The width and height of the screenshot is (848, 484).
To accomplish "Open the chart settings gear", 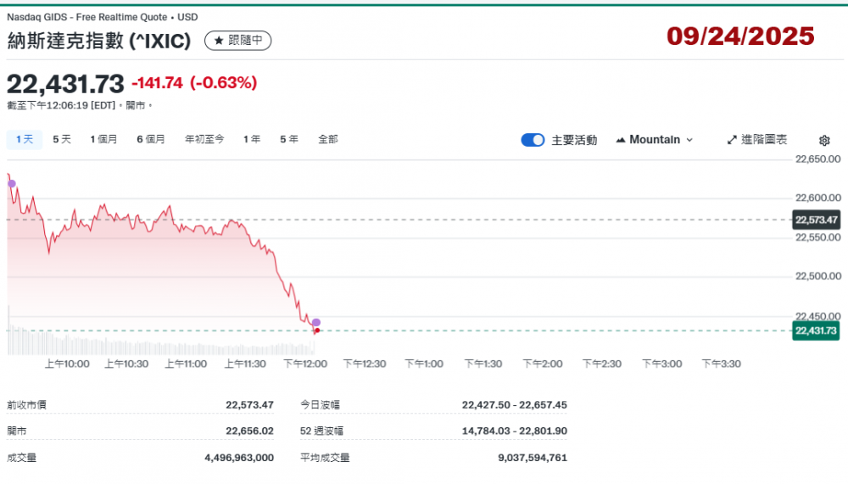I will click(824, 141).
